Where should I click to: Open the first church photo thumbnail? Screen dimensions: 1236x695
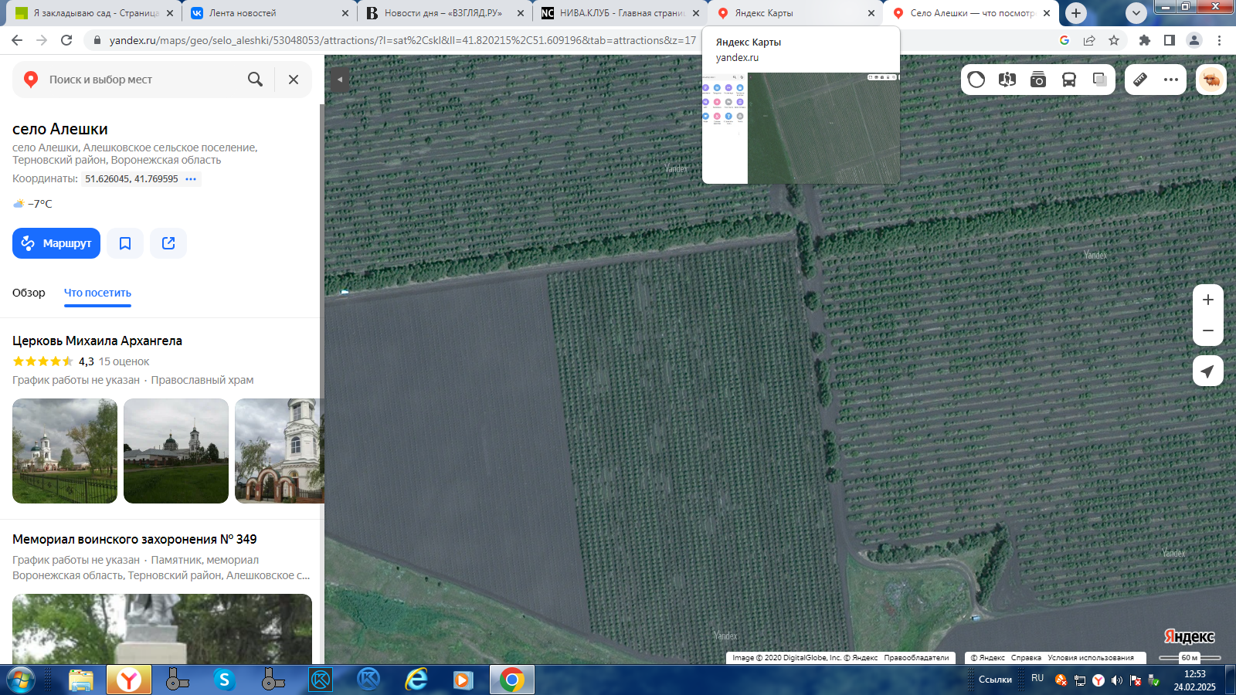click(x=65, y=451)
